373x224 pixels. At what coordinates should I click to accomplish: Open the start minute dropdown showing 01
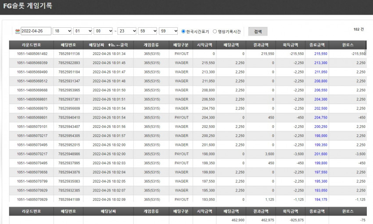click(82, 31)
